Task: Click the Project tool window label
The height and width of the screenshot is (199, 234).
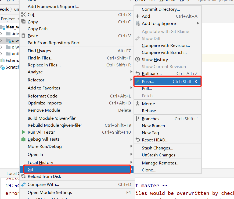Action: pos(8,19)
